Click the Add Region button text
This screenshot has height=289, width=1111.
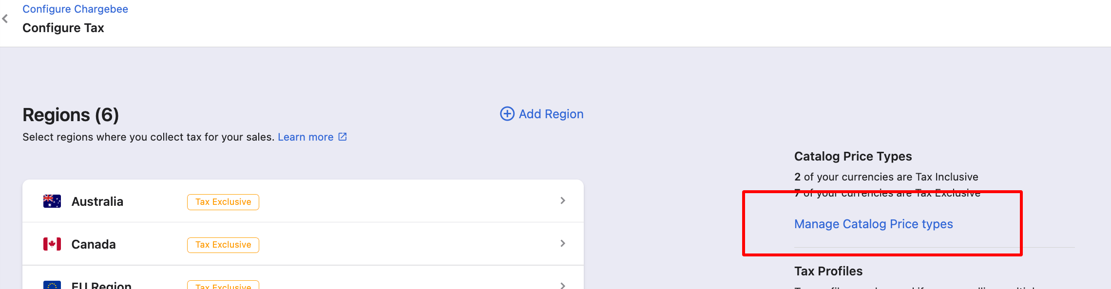point(551,114)
